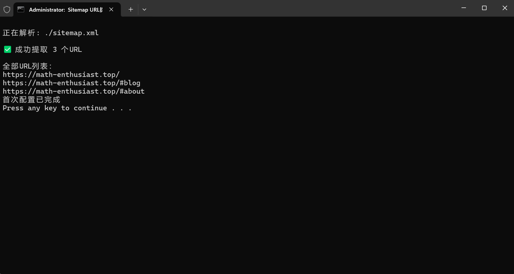Click the URL ending with #blog

[x=72, y=83]
